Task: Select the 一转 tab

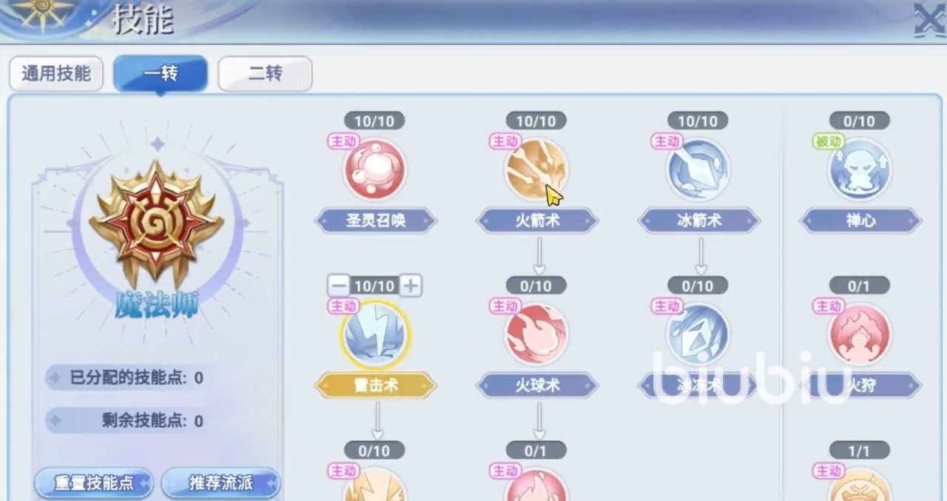Action: (x=161, y=74)
